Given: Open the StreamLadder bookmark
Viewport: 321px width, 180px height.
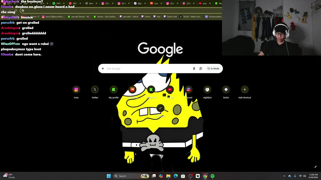Looking at the screenshot, I should [213, 17].
